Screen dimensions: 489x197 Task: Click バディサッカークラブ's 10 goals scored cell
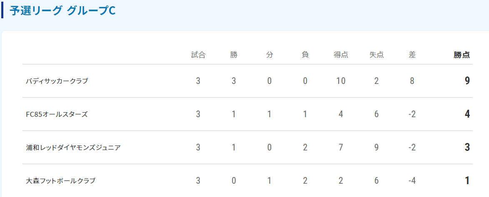pyautogui.click(x=341, y=81)
